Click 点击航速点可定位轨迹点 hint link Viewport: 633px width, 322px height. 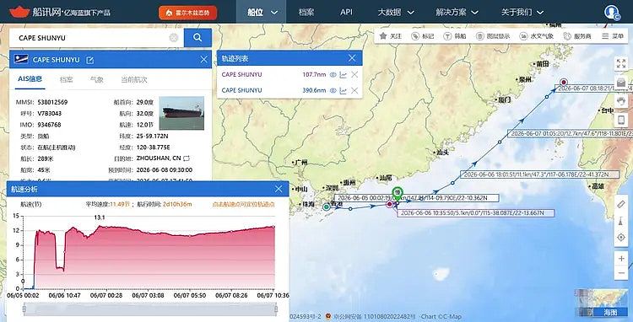(x=243, y=204)
